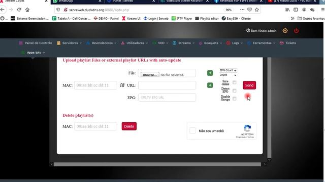Toggle the browser sidebar icon
Viewport: 325px width, 182px height.
(296, 10)
